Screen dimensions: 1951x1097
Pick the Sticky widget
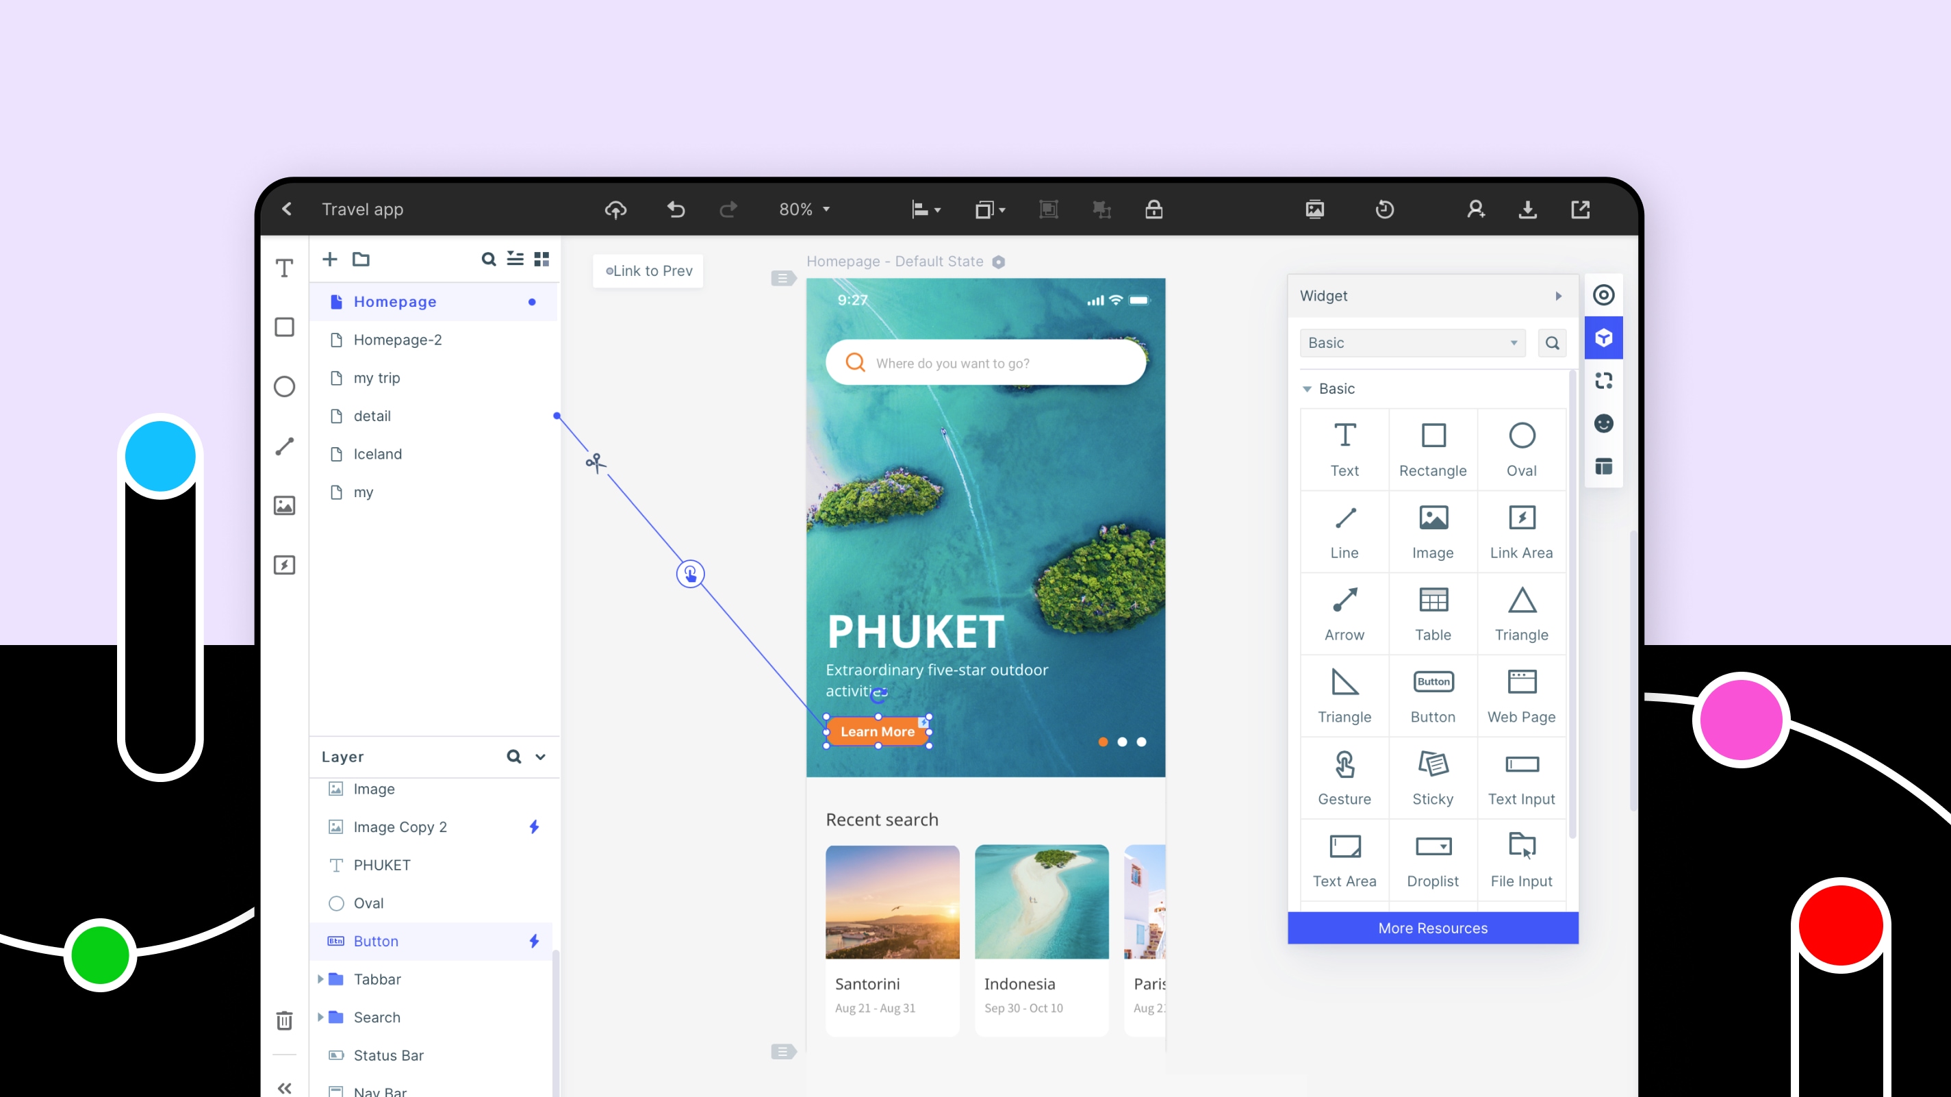coord(1433,778)
